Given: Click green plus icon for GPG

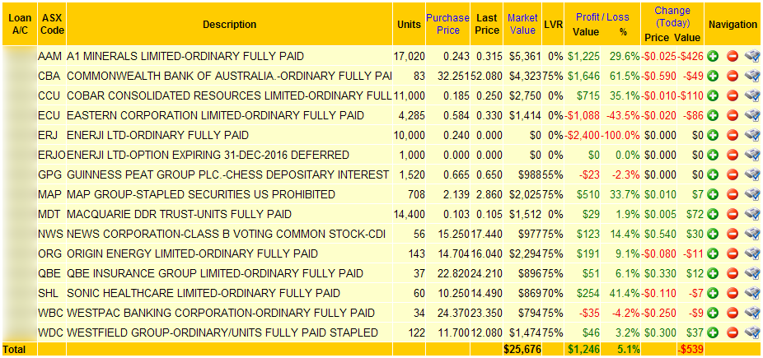Looking at the screenshot, I should [714, 174].
